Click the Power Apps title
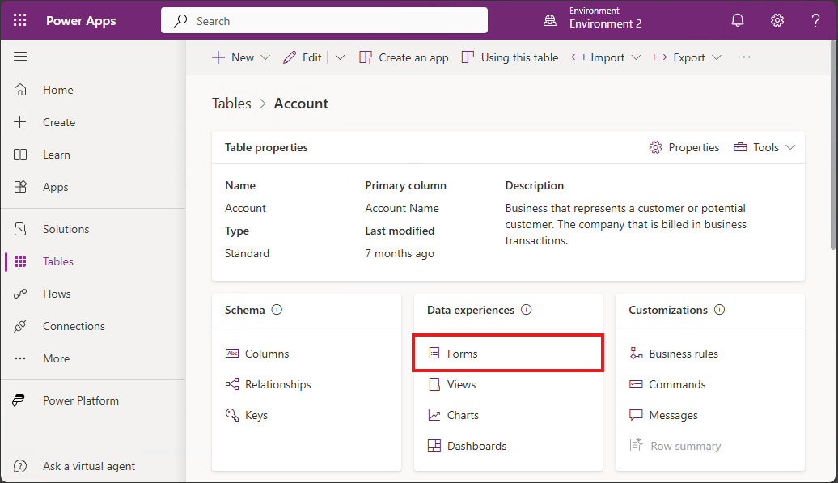The image size is (838, 483). [x=81, y=21]
